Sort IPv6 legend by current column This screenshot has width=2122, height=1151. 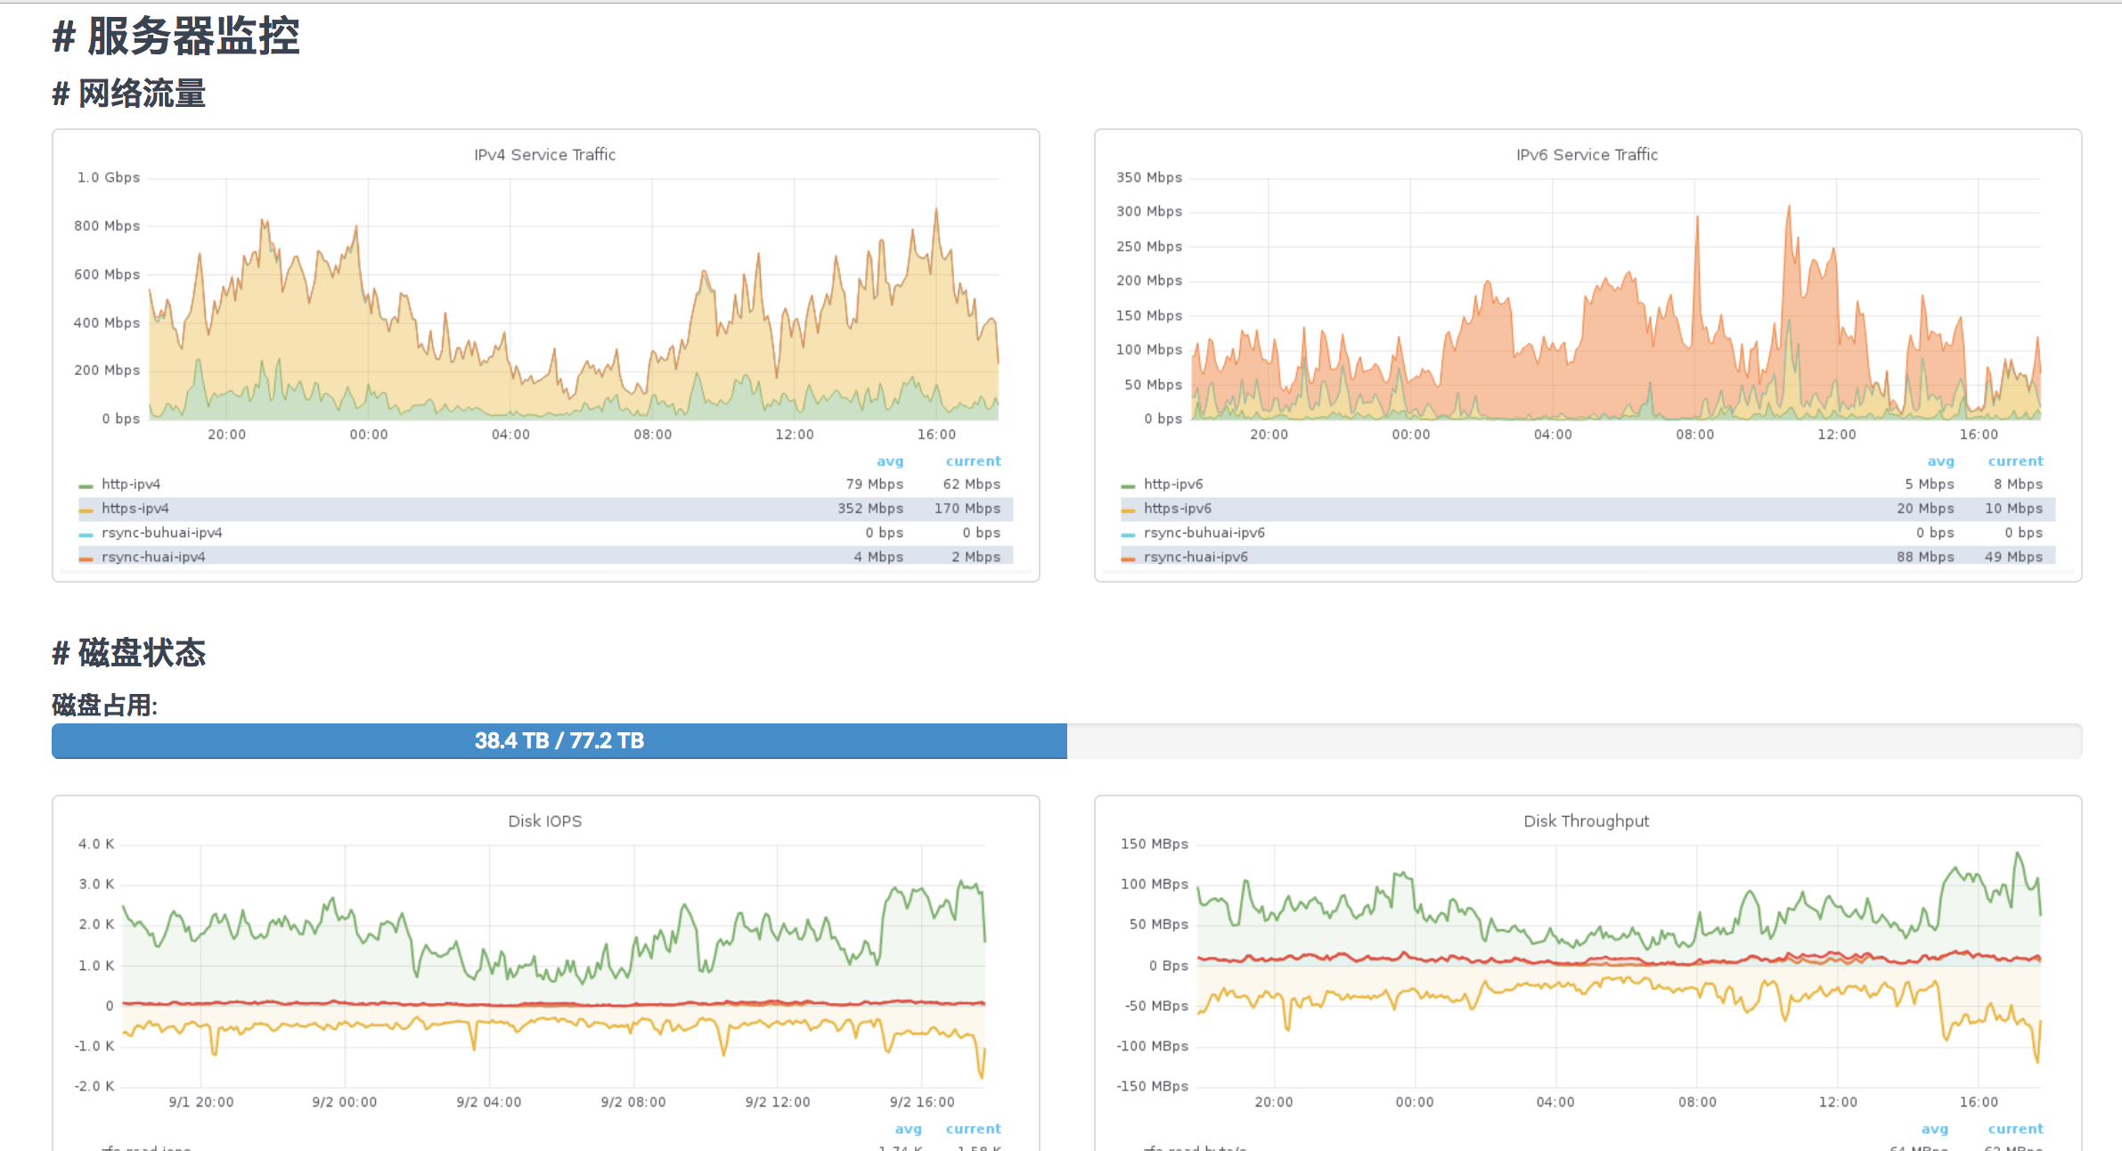point(2016,461)
